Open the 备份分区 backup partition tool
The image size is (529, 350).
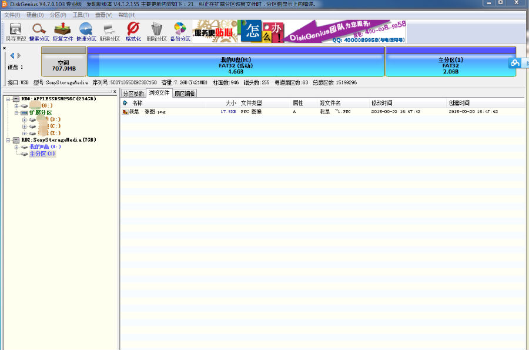180,32
